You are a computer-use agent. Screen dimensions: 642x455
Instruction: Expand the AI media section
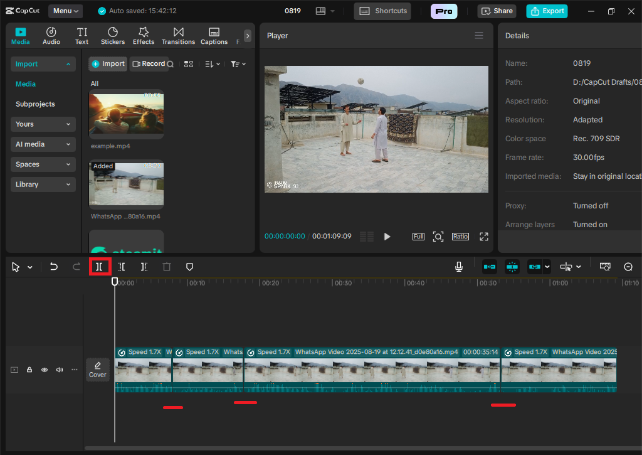(43, 144)
